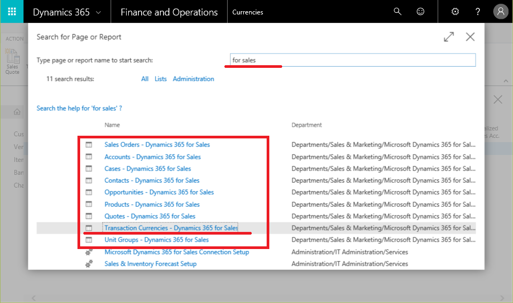
Task: Click department text of Sales Orders row
Action: [384, 145]
